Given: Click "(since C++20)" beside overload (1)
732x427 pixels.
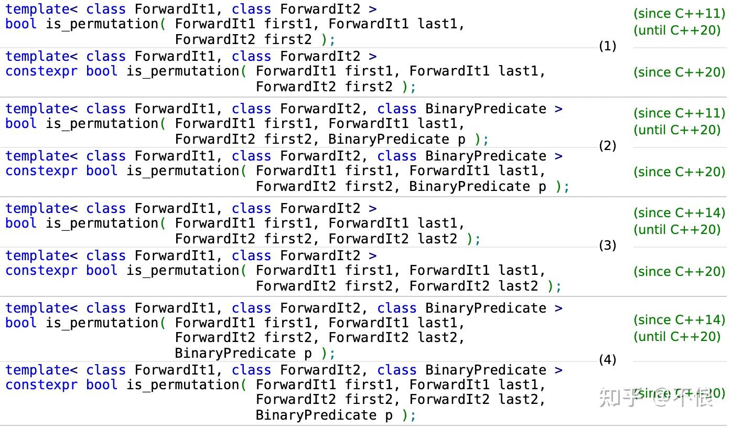Looking at the screenshot, I should pos(680,72).
